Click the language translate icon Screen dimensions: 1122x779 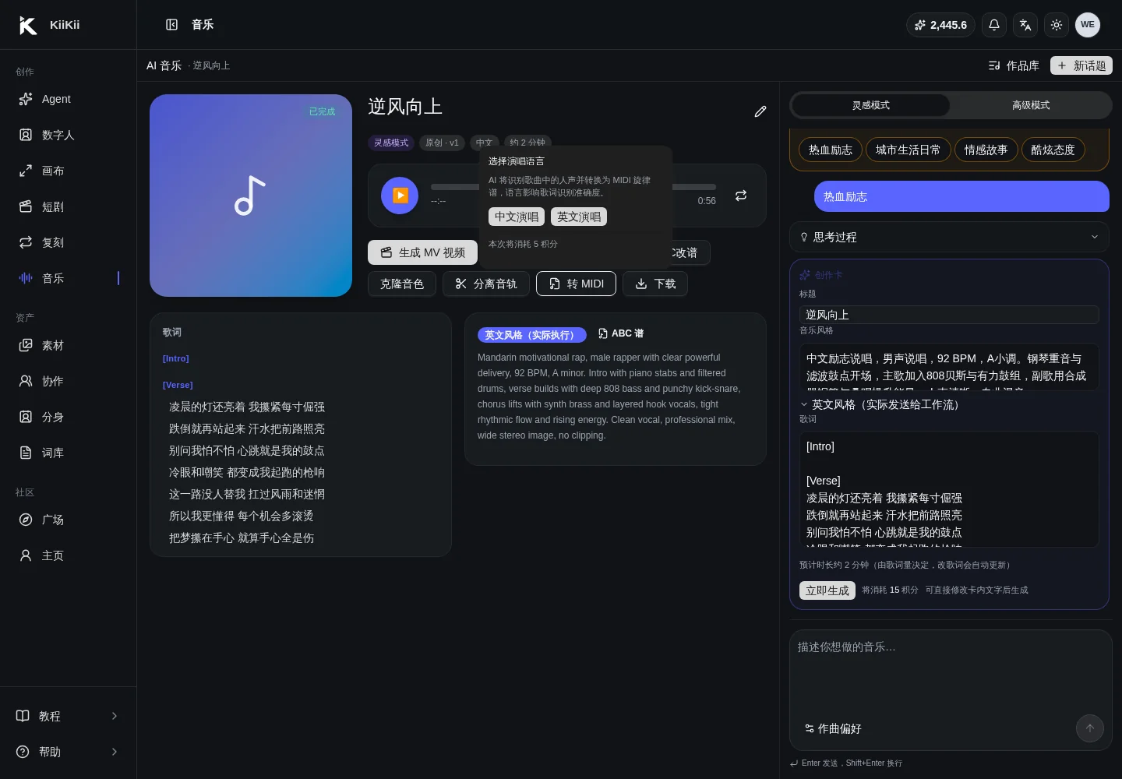tap(1025, 25)
